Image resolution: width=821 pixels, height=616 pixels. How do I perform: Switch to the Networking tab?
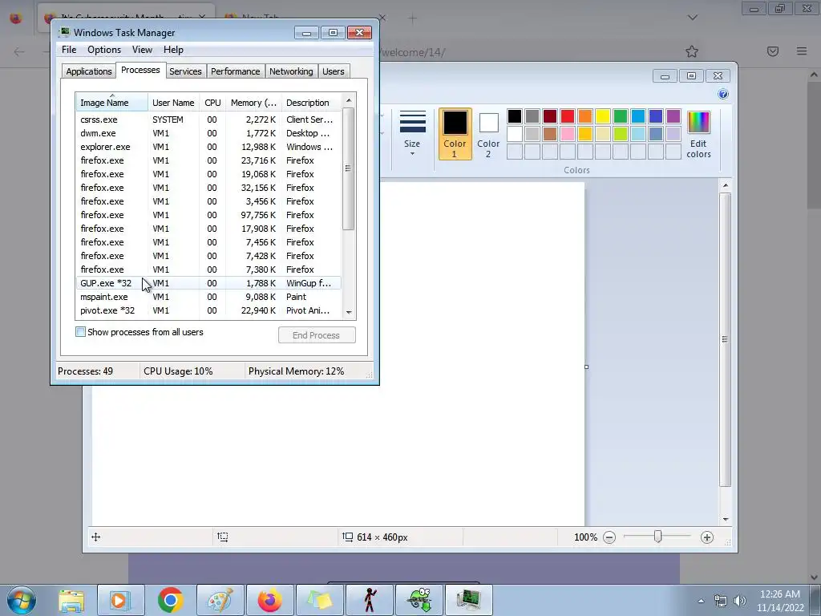click(x=291, y=71)
